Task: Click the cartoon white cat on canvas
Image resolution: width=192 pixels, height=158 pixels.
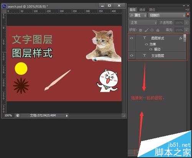Action: 107,81
